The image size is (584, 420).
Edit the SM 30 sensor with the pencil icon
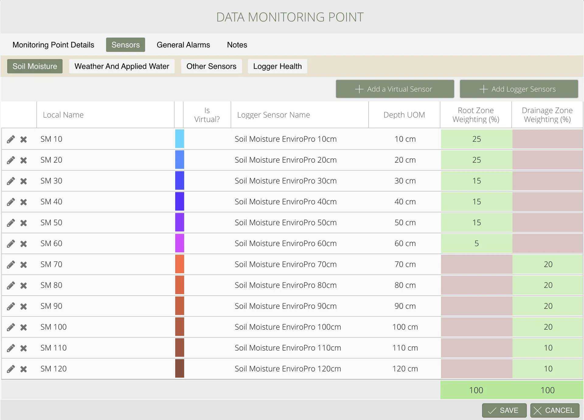[x=11, y=181]
